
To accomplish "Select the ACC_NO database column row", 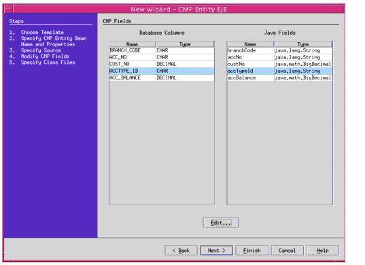I will coord(162,57).
